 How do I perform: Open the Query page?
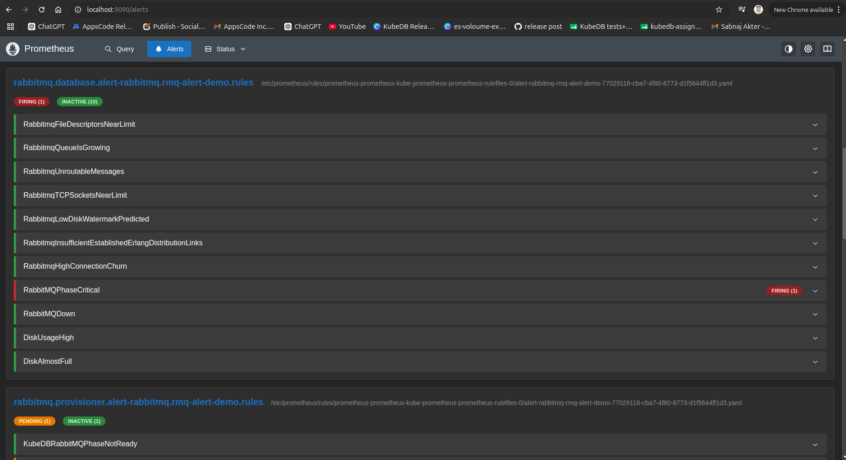click(x=119, y=49)
